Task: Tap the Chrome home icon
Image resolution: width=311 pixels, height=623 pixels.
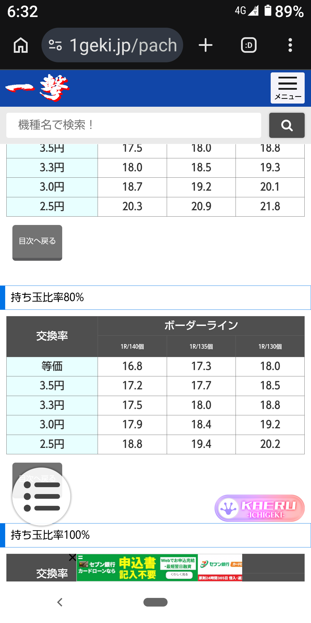Action: coord(21,45)
